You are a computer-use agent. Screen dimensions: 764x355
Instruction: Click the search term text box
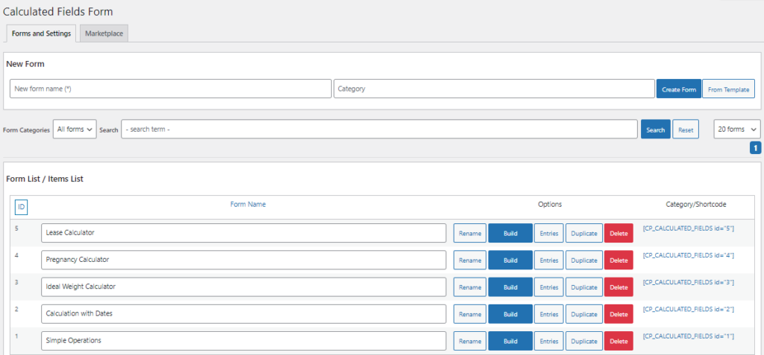tap(379, 129)
